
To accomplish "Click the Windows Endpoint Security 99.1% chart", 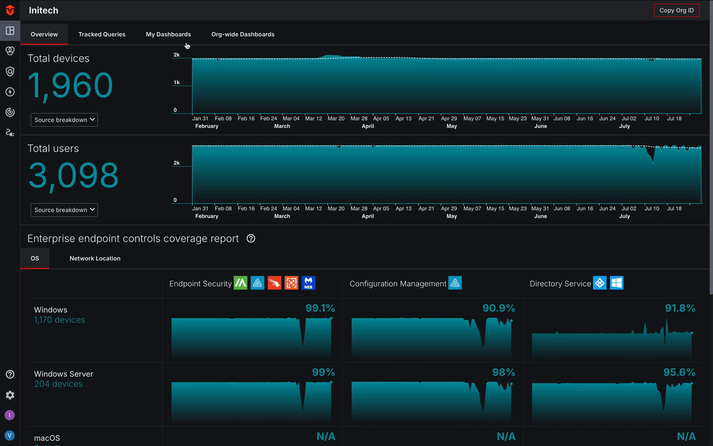I will (252, 337).
